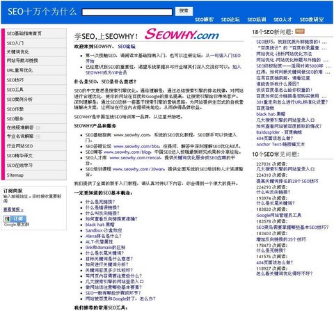
Task: Open 增加反向链接的35个技巧 link
Action: [x=281, y=239]
